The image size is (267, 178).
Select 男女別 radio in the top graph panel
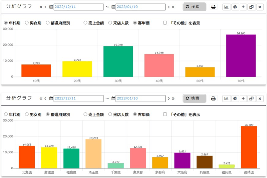[27, 23]
